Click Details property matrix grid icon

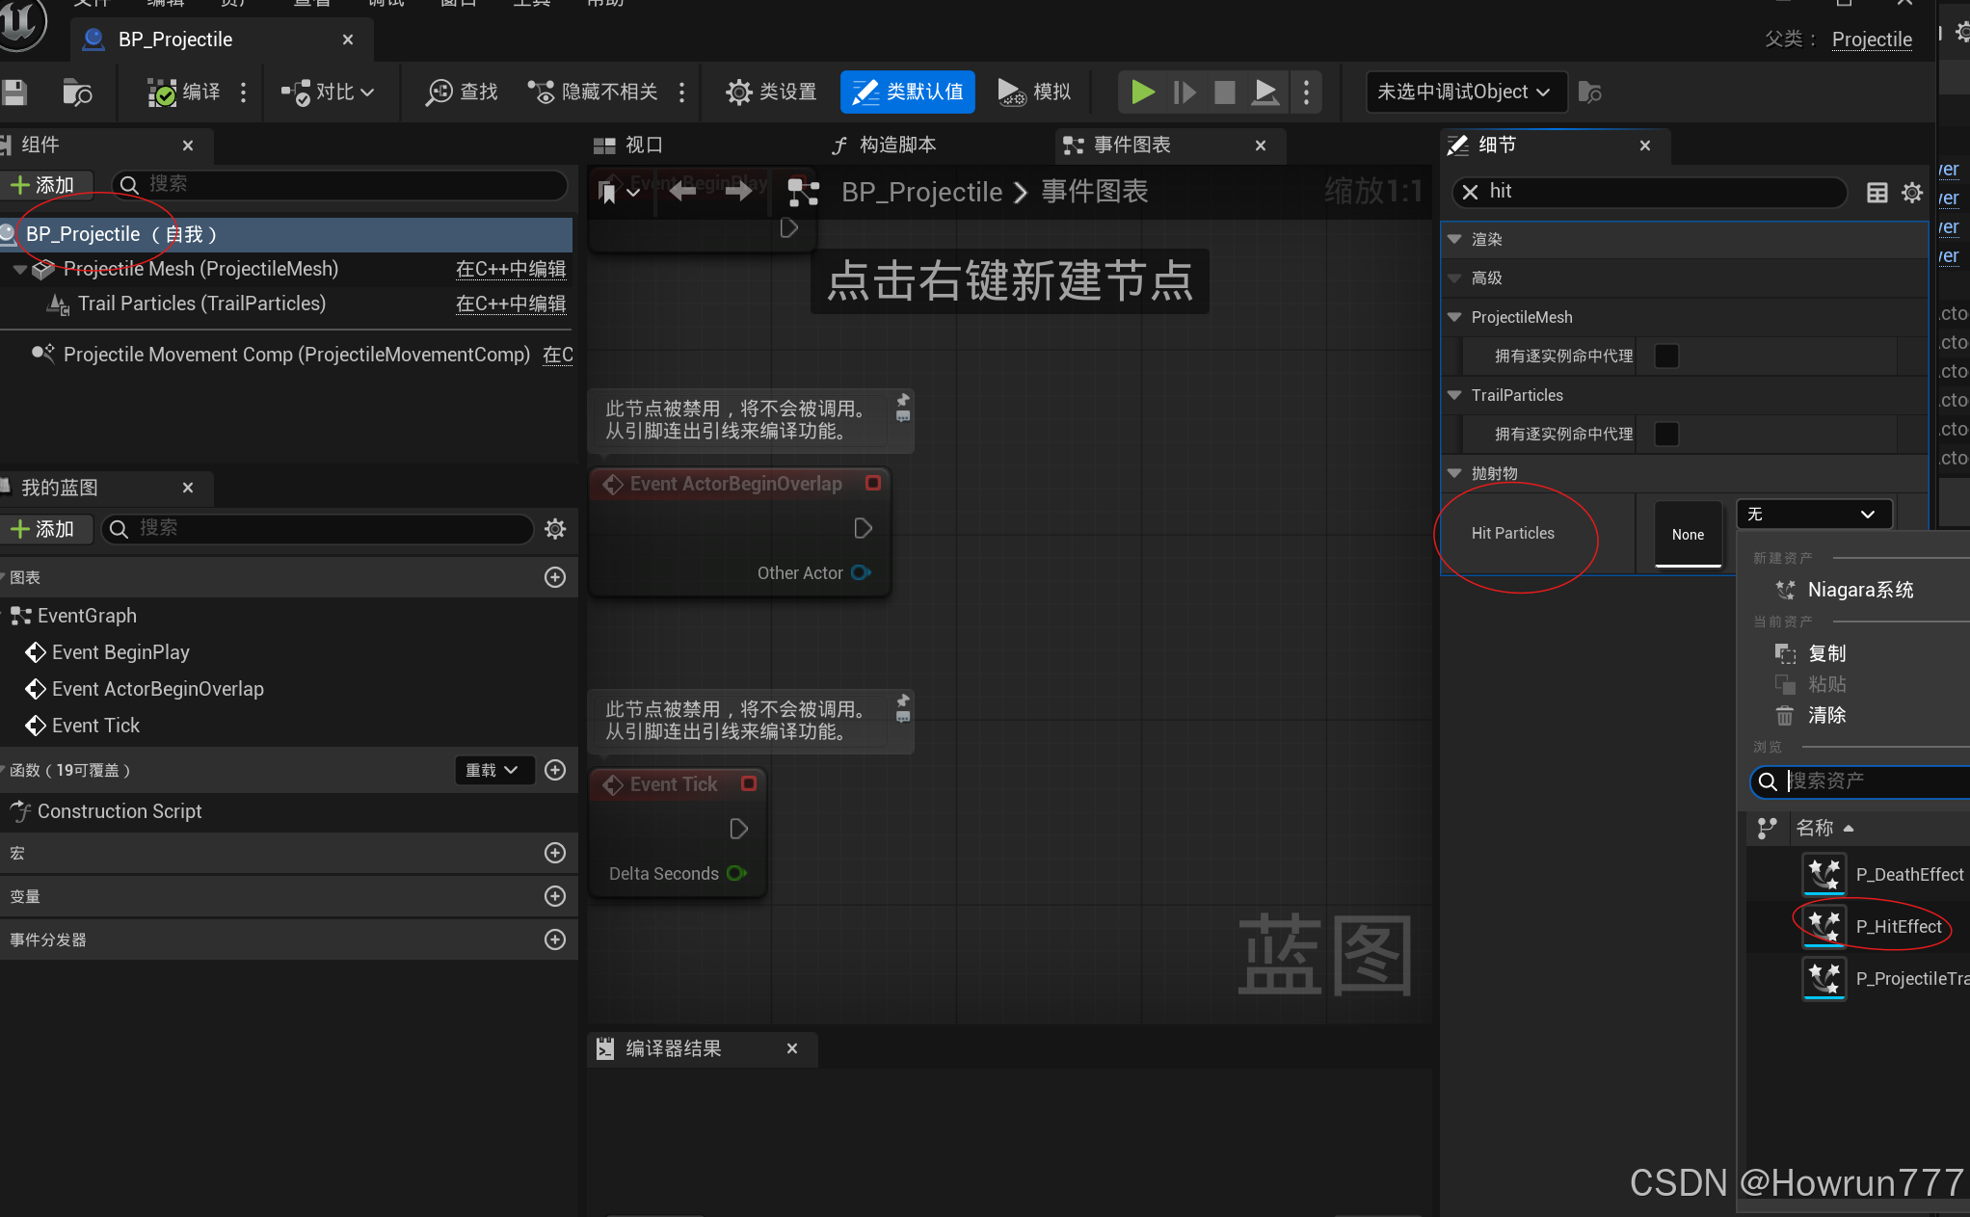(x=1877, y=193)
